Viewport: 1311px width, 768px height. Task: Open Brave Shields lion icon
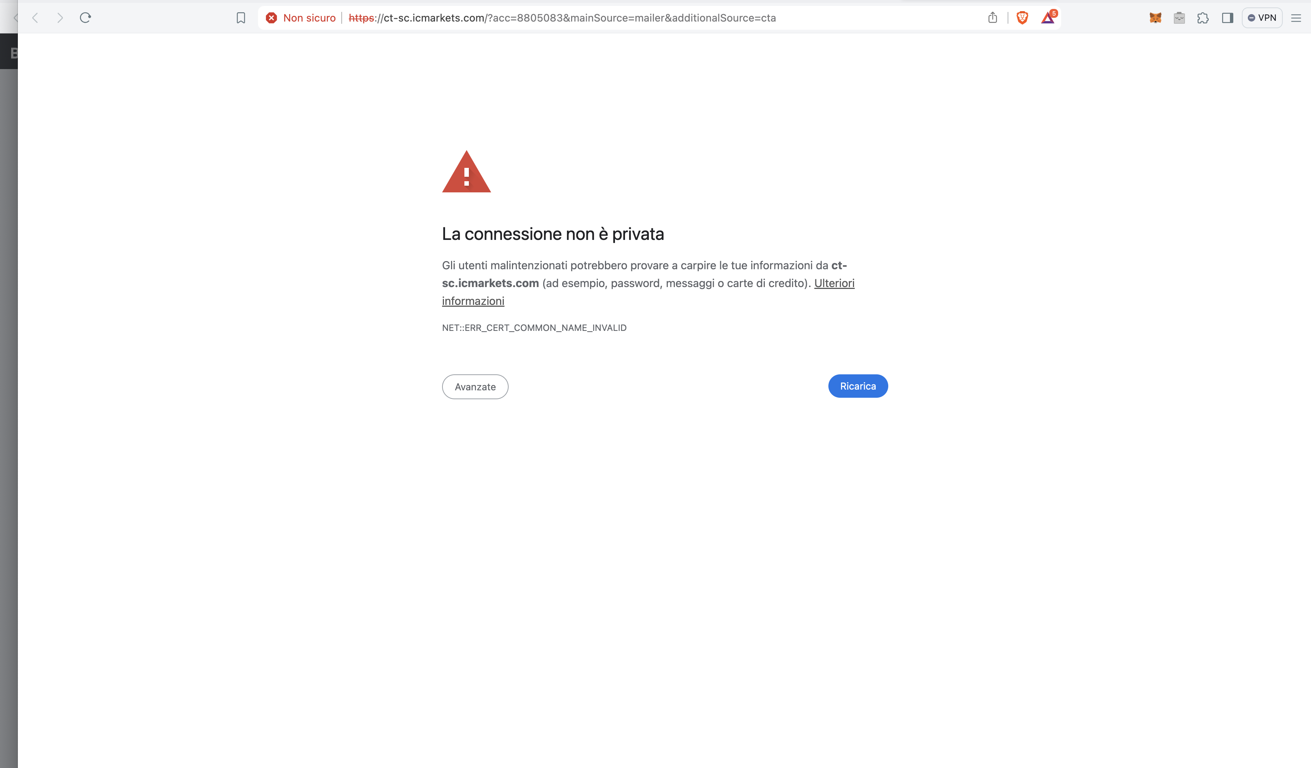pos(1022,18)
